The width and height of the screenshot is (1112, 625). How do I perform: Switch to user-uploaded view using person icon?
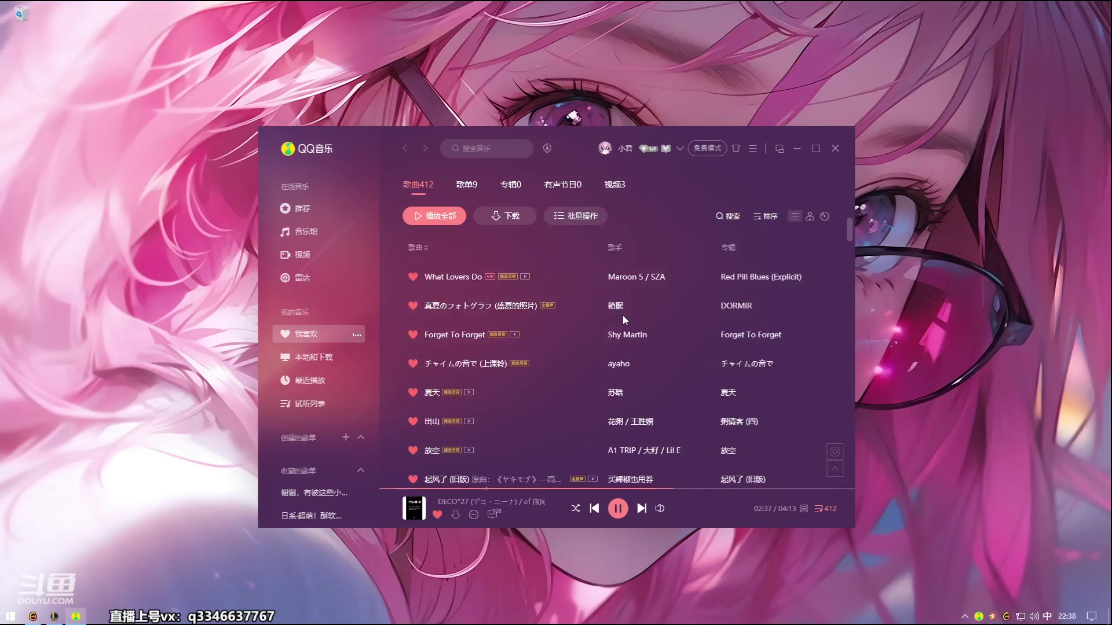point(809,216)
